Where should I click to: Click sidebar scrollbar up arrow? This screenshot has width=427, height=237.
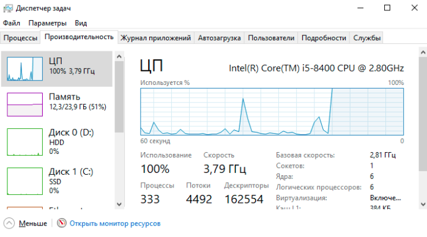coord(119,57)
